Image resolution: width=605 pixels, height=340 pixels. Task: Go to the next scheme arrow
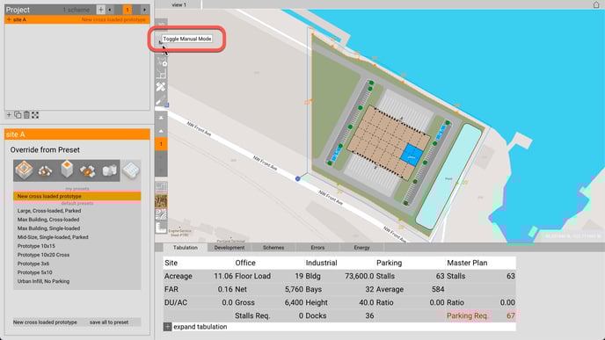tap(144, 10)
